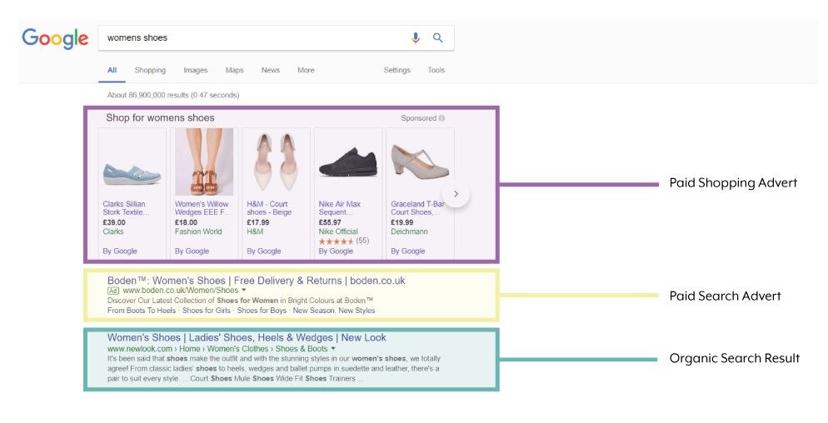Switch to the Shopping tab

point(150,71)
